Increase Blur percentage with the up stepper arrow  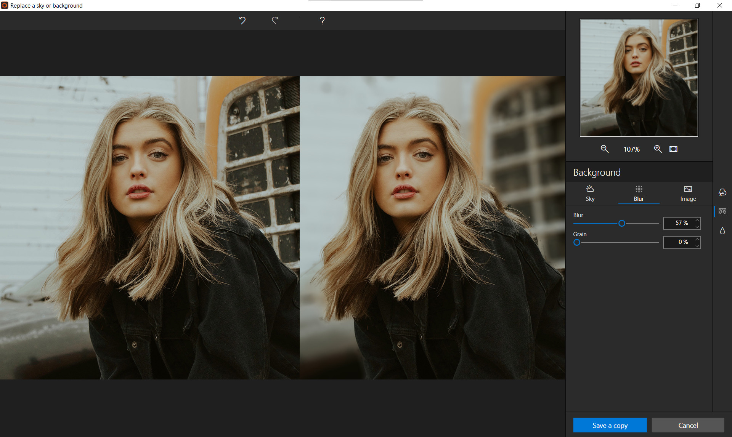point(697,220)
